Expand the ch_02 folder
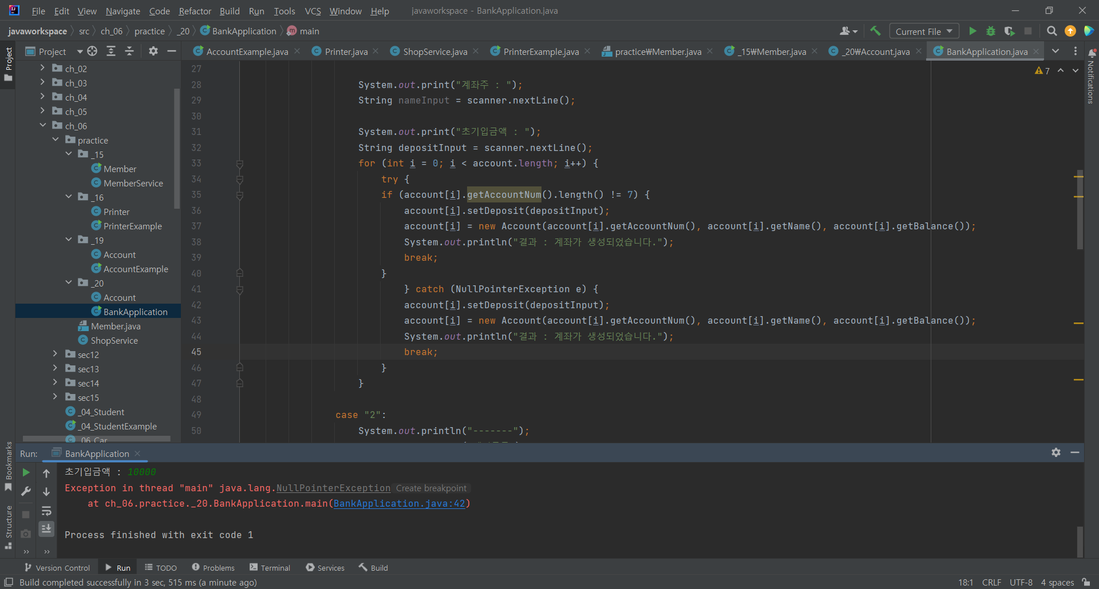 click(42, 67)
